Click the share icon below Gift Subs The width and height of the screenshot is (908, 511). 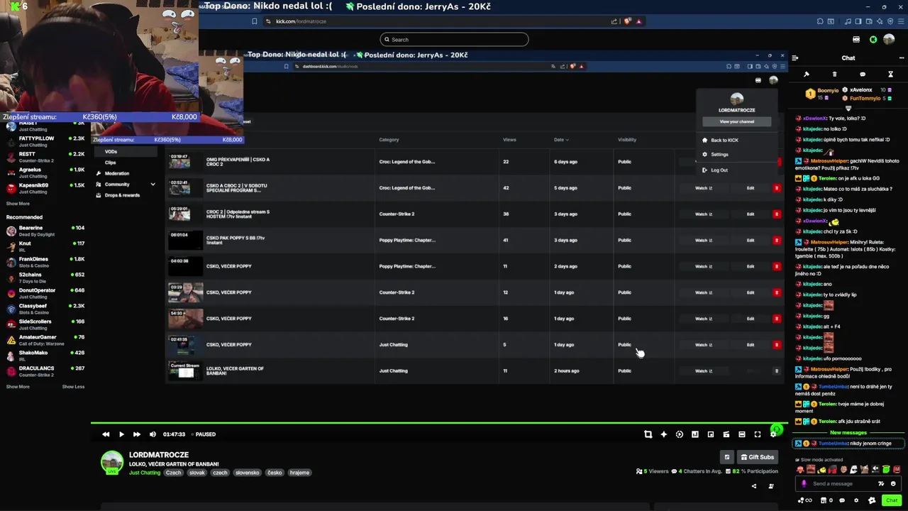coord(753,486)
